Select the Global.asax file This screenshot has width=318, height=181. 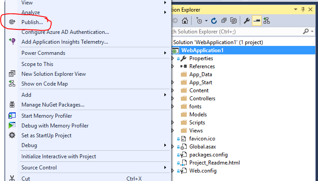(204, 147)
